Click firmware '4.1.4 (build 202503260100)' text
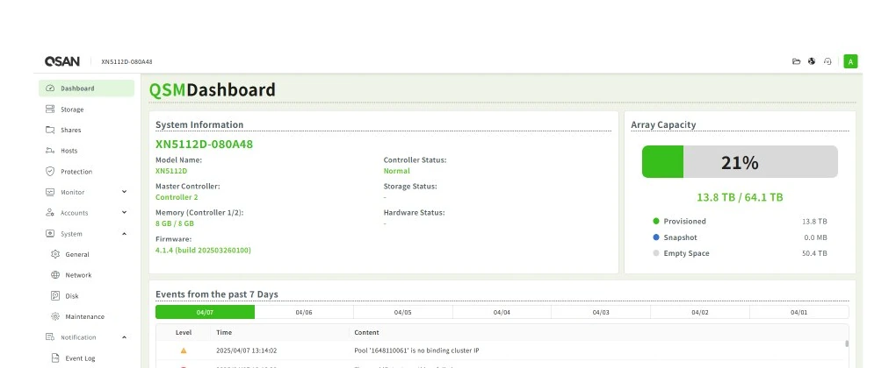896x368 pixels. [203, 250]
